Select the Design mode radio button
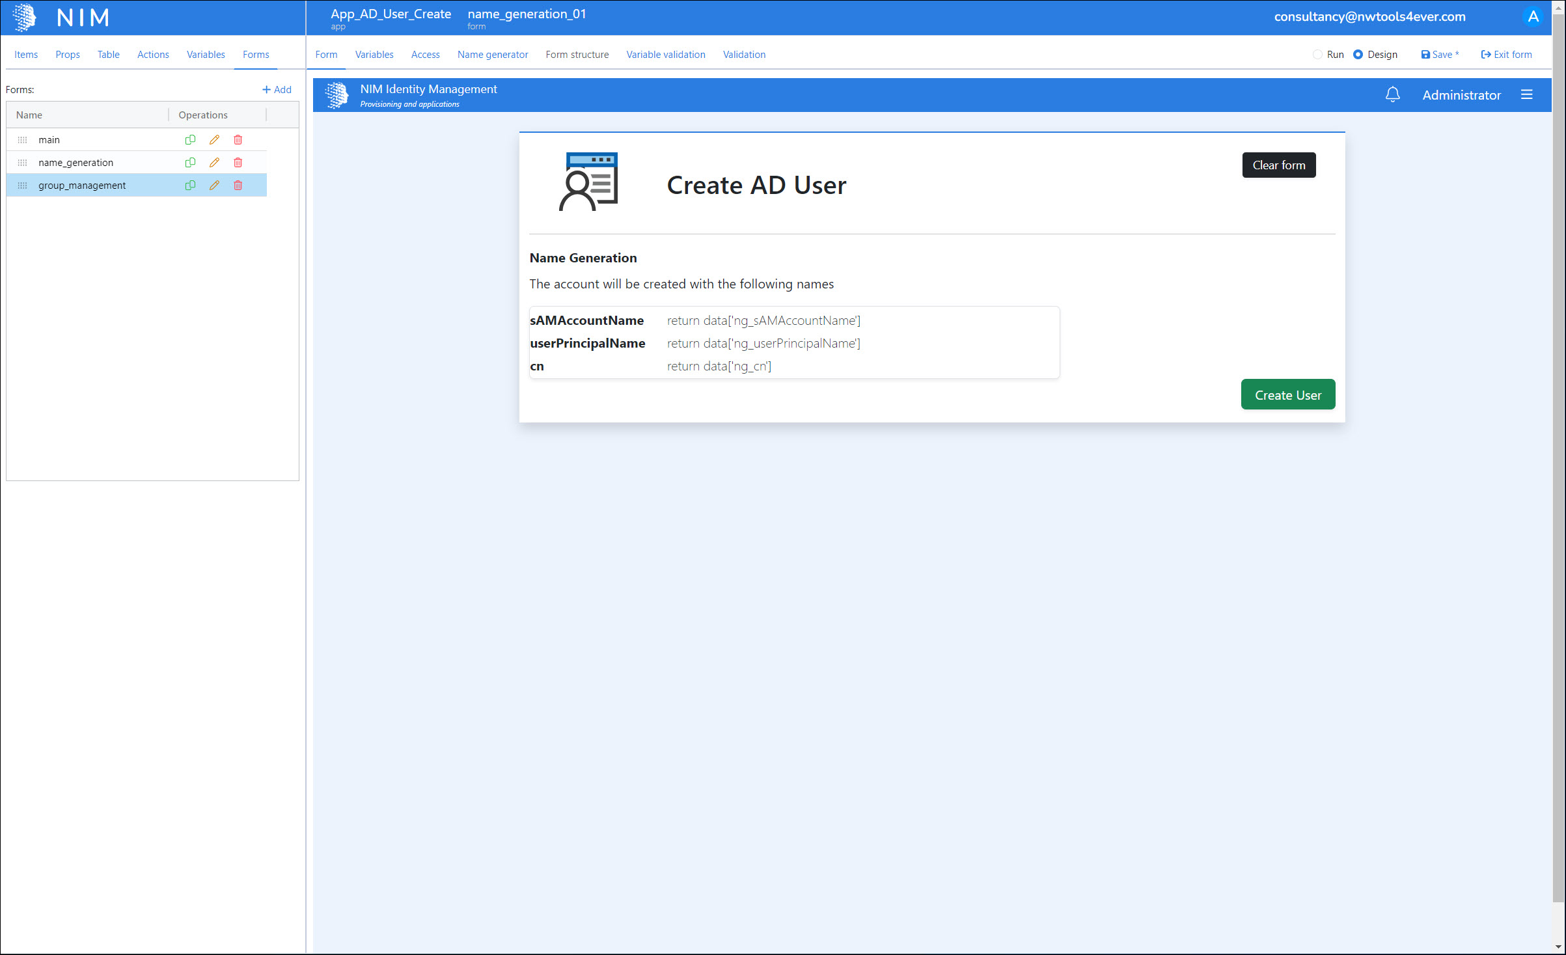The image size is (1566, 955). [x=1358, y=55]
